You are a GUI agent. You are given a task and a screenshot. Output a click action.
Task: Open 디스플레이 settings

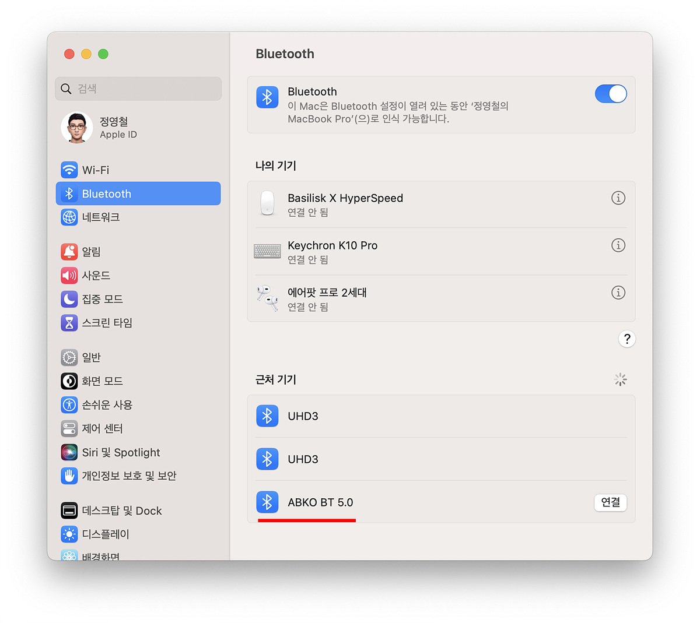pos(138,534)
